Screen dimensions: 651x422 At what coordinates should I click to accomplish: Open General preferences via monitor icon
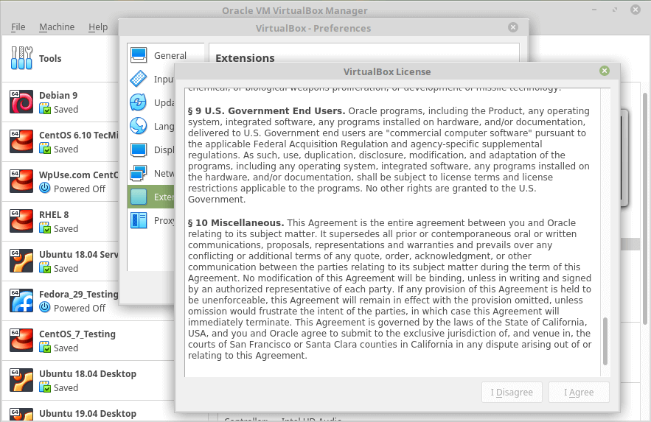point(139,55)
